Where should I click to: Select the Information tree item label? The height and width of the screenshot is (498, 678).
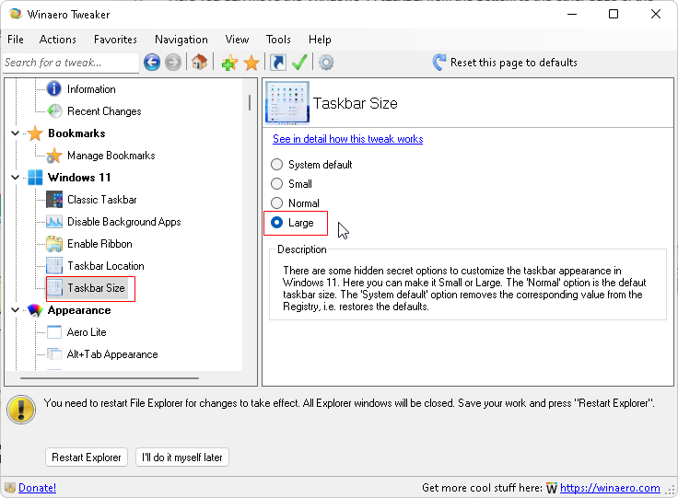[x=91, y=89]
